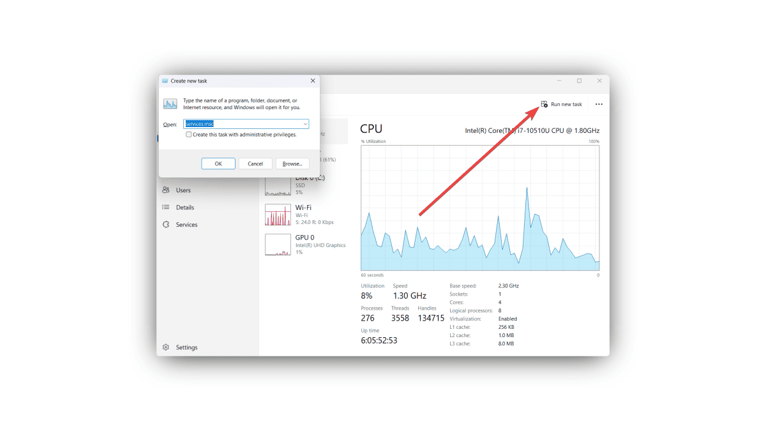
Task: Click the Cancel button in the dialog
Action: 255,163
